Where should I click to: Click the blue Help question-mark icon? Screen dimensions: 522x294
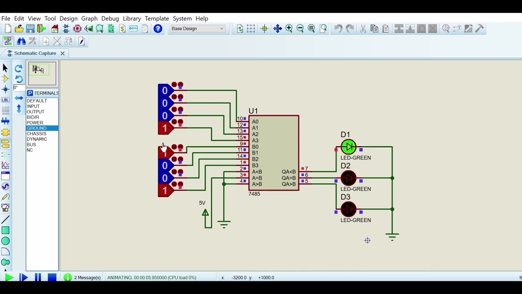click(158, 29)
